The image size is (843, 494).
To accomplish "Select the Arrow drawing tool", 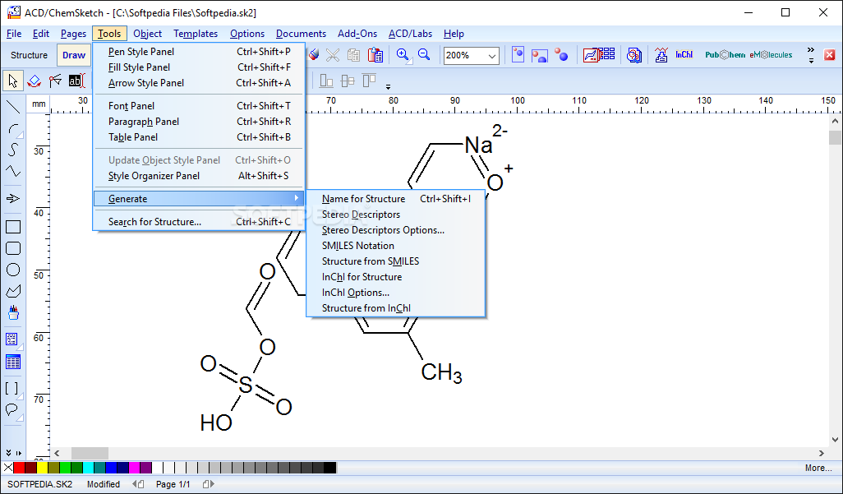I will [x=13, y=199].
